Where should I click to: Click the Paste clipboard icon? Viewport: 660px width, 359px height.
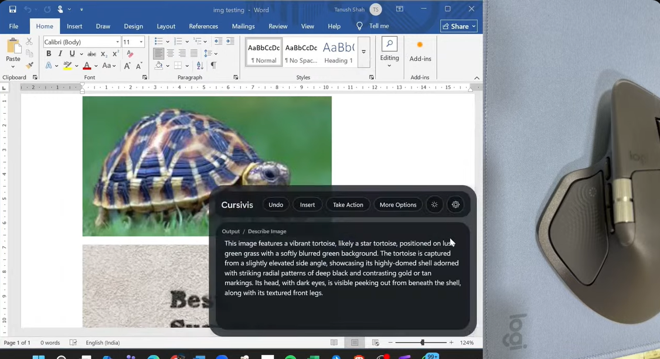(13, 46)
